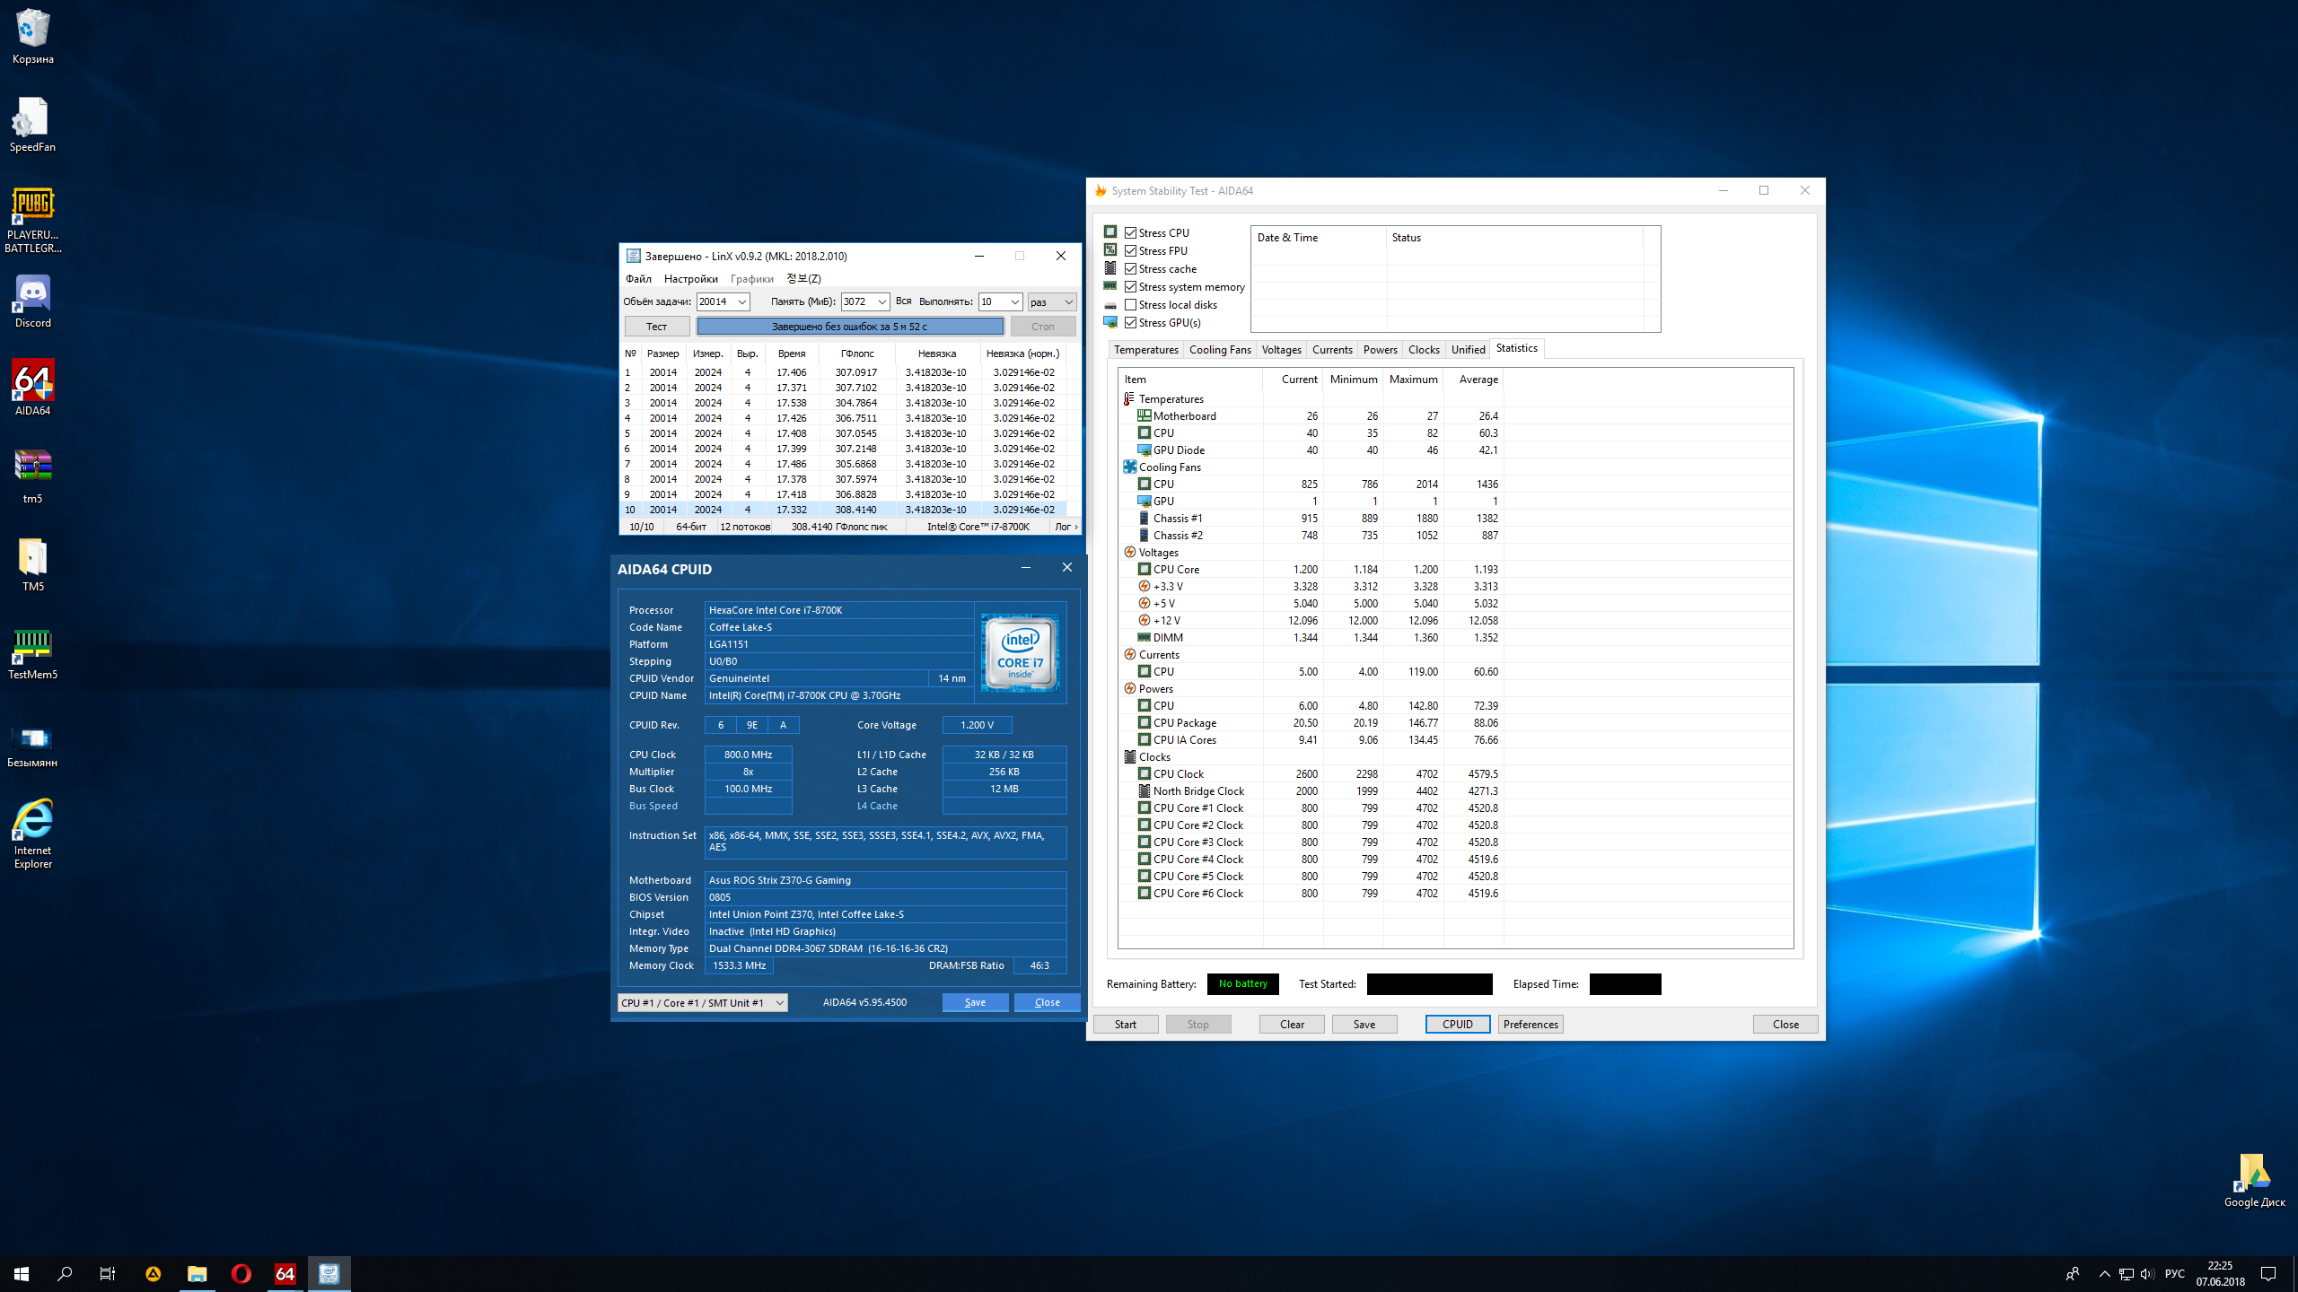Open the AIDA64 desktop shortcut
This screenshot has height=1292, width=2298.
tap(32, 381)
